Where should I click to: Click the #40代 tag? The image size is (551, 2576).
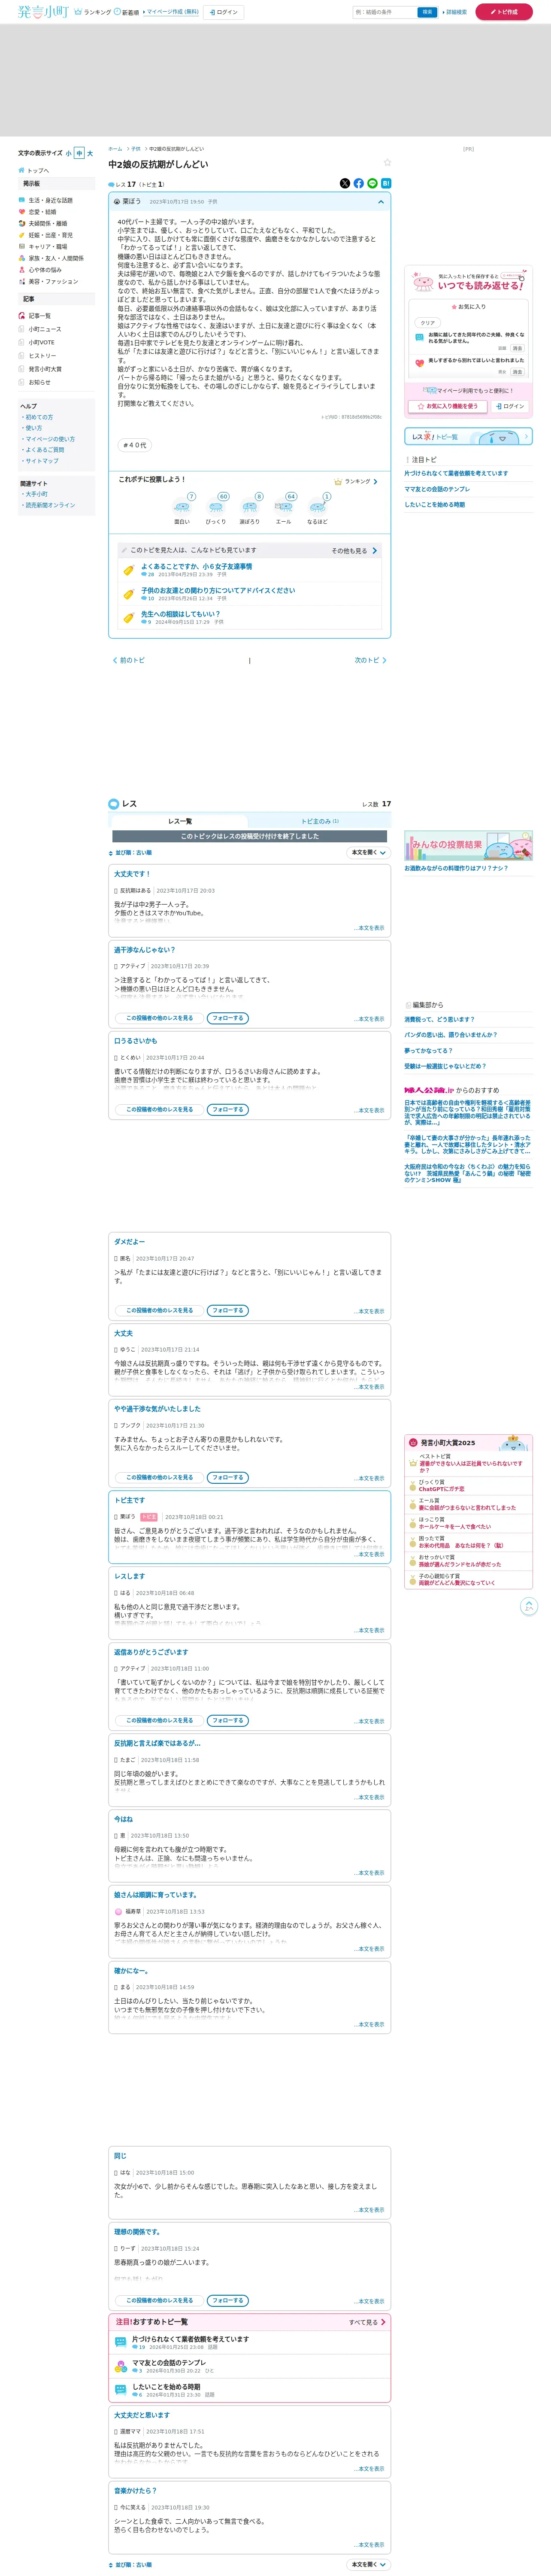coord(135,445)
